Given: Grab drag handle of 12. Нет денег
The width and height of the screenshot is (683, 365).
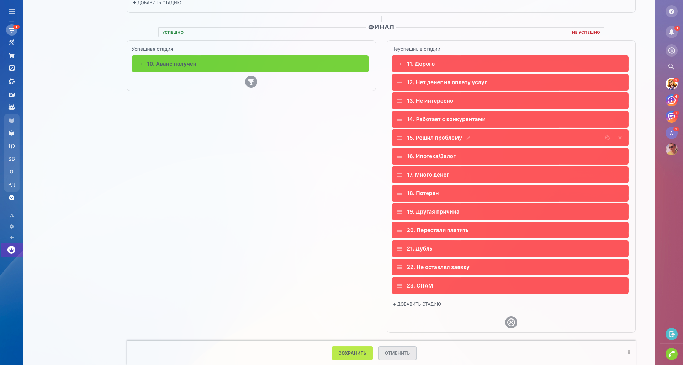Looking at the screenshot, I should (x=399, y=82).
